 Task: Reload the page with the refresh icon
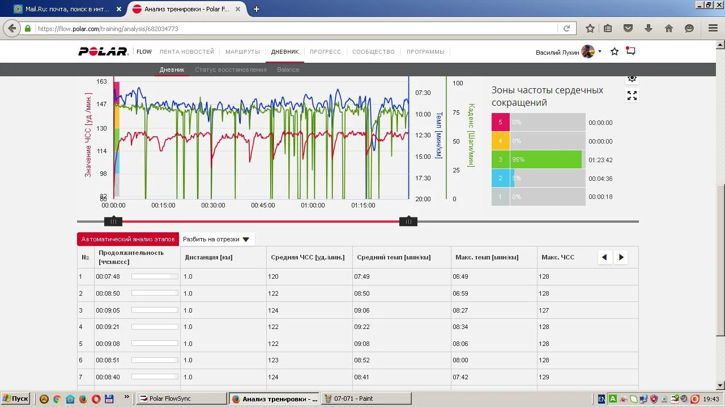pyautogui.click(x=566, y=28)
